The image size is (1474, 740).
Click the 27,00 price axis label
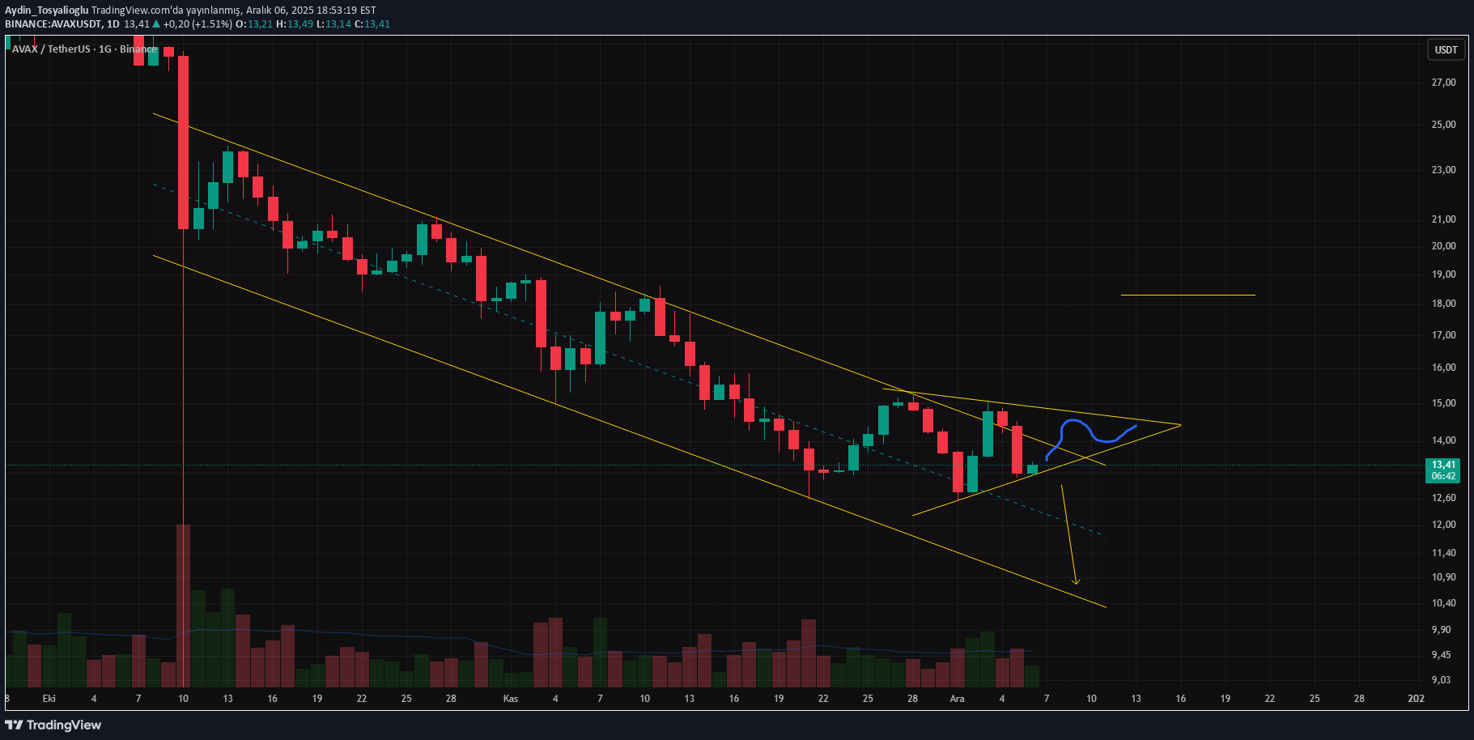pyautogui.click(x=1443, y=83)
